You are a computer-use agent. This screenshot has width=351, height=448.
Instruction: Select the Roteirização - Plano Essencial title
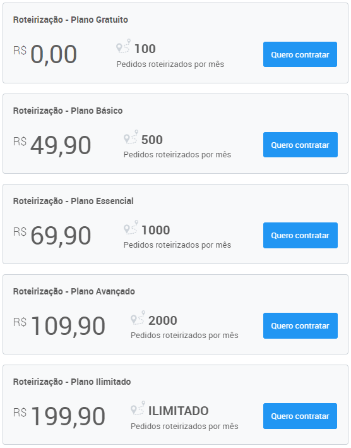(x=73, y=201)
